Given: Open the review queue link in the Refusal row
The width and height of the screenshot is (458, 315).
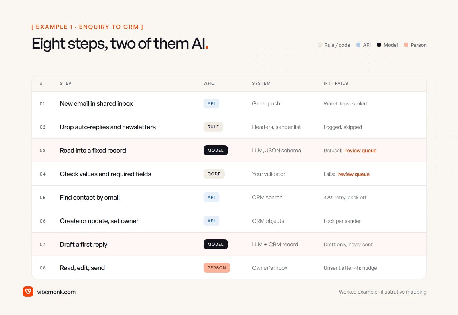Looking at the screenshot, I should click(361, 151).
